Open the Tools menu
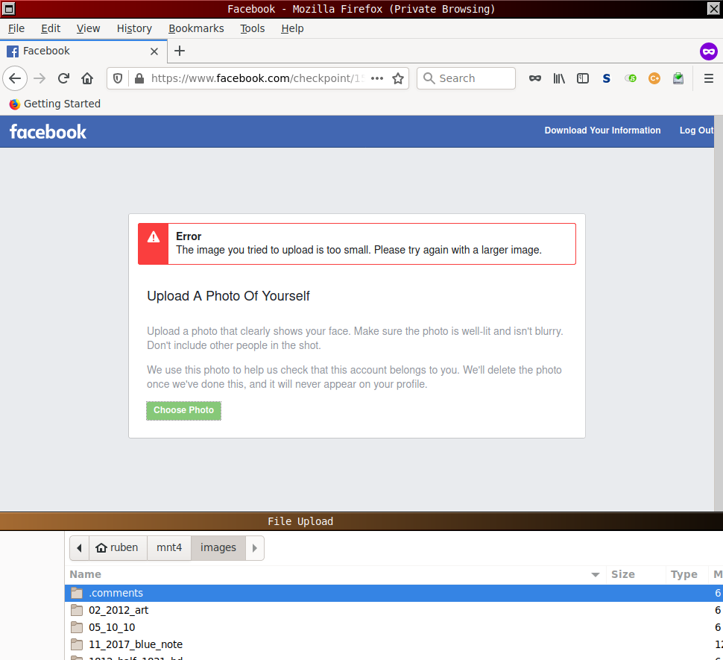723x660 pixels. click(252, 28)
